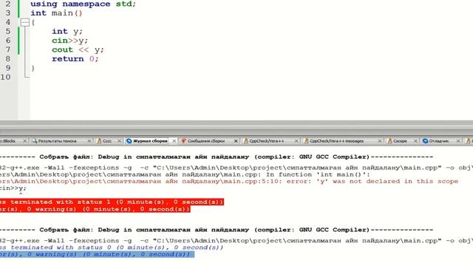
Task: Close the Code::Blocks log tab
Action: pyautogui.click(x=24, y=141)
